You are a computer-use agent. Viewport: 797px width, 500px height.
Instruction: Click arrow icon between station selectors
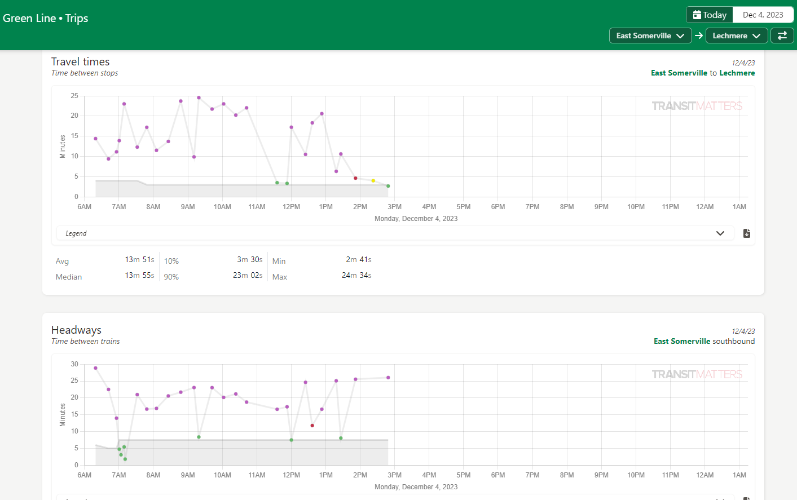pos(699,36)
